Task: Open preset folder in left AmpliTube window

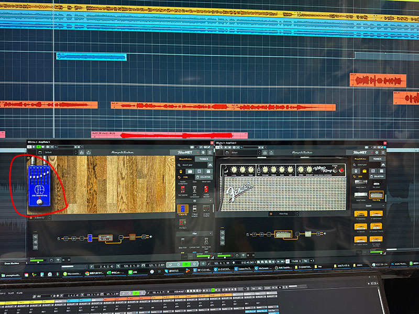Action: (40, 152)
